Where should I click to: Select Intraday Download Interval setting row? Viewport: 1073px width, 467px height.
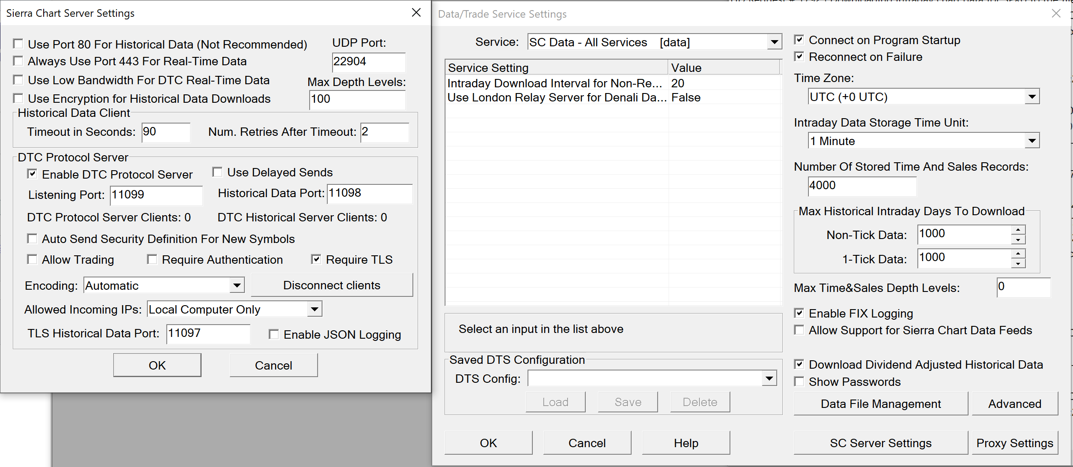tap(555, 83)
